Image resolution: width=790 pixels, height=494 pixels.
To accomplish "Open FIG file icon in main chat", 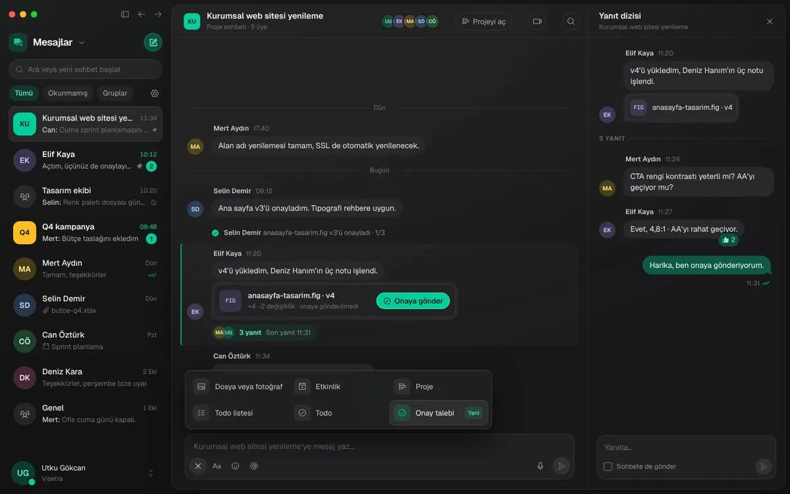I will [230, 300].
